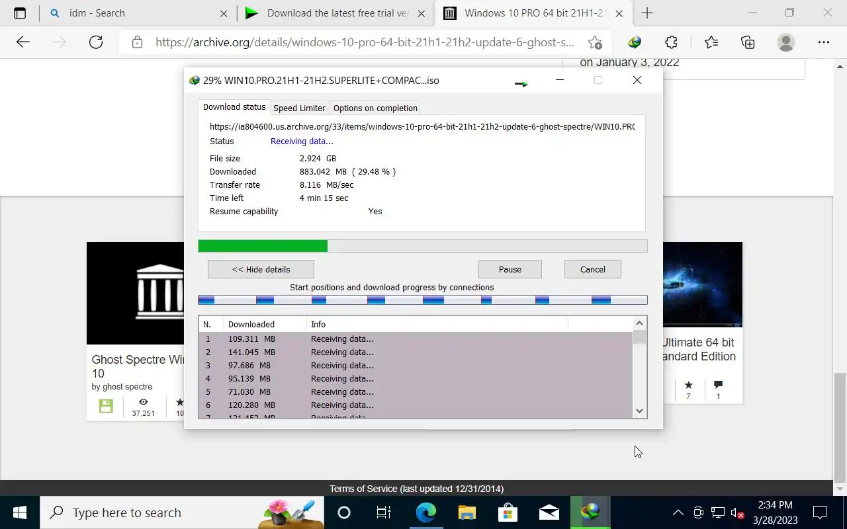The image size is (847, 529).
Task: Open Microsoft Edge from the taskbar
Action: click(x=425, y=512)
